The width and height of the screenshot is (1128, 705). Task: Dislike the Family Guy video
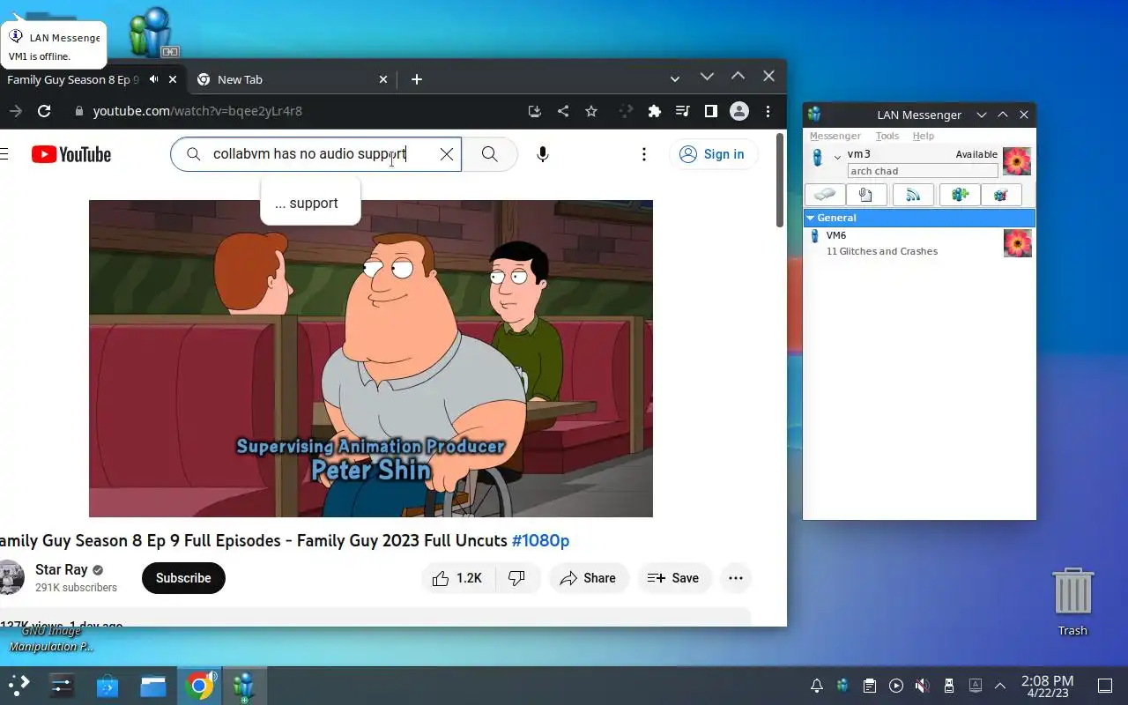[x=517, y=578]
